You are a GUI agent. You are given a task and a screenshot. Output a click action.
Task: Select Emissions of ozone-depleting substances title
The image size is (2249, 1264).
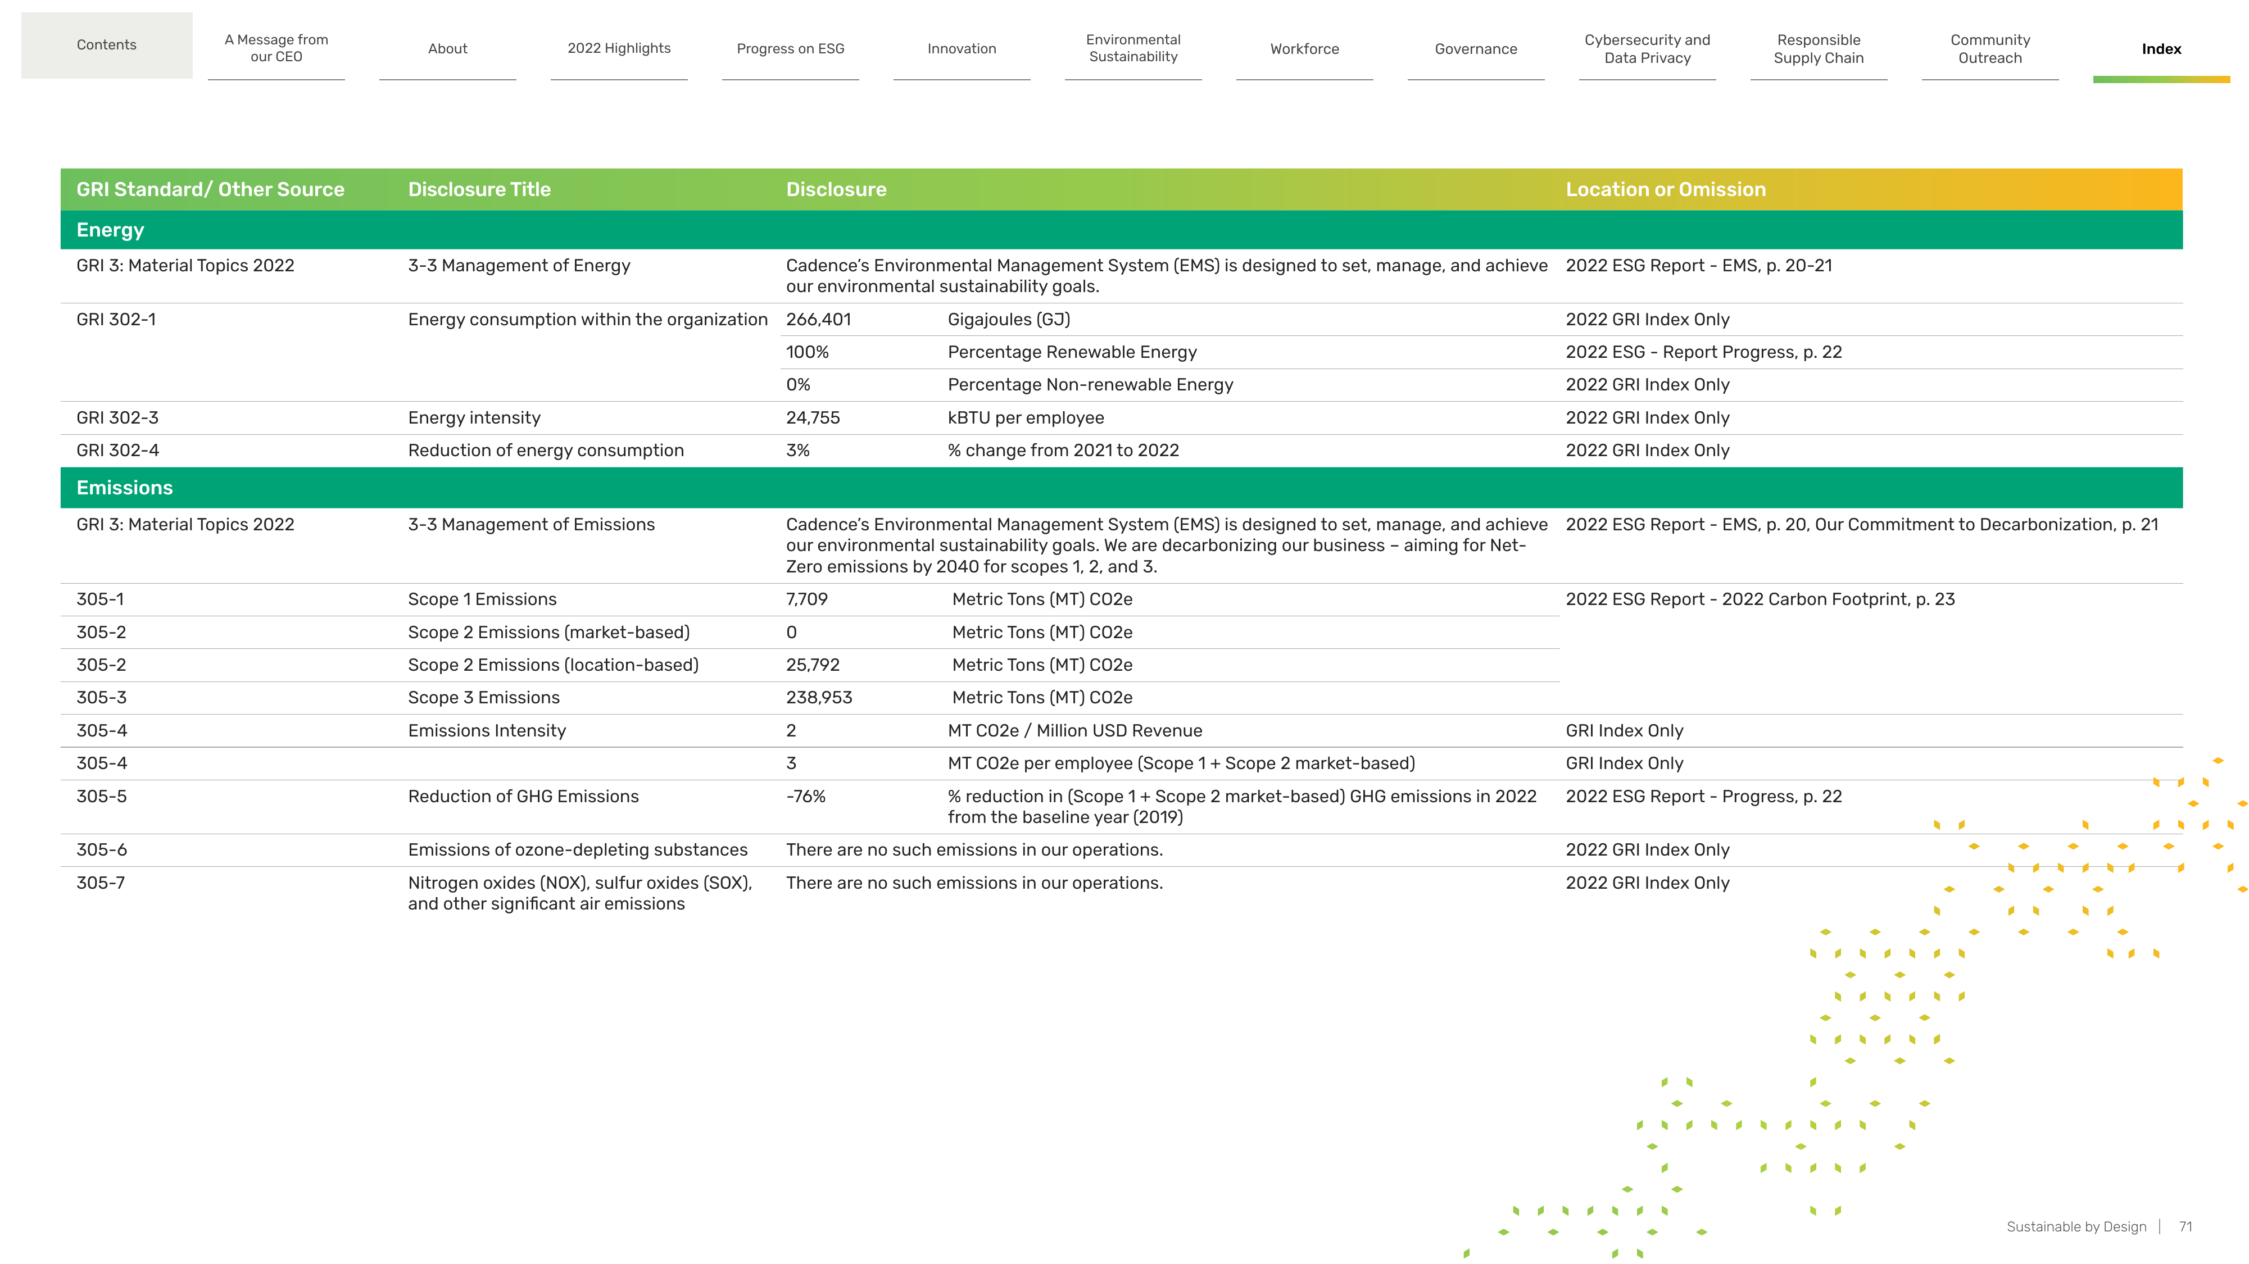tap(578, 850)
